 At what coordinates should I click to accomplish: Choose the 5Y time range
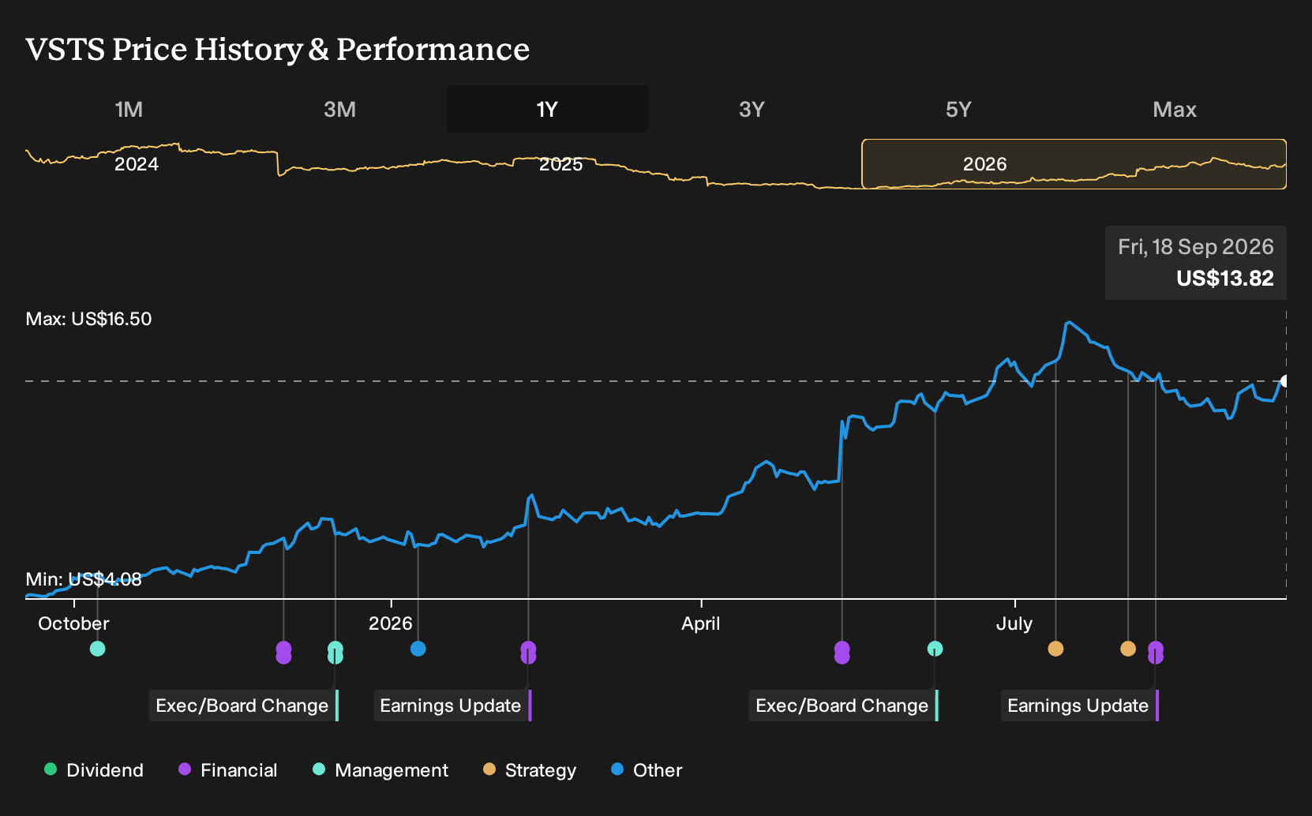click(x=958, y=109)
